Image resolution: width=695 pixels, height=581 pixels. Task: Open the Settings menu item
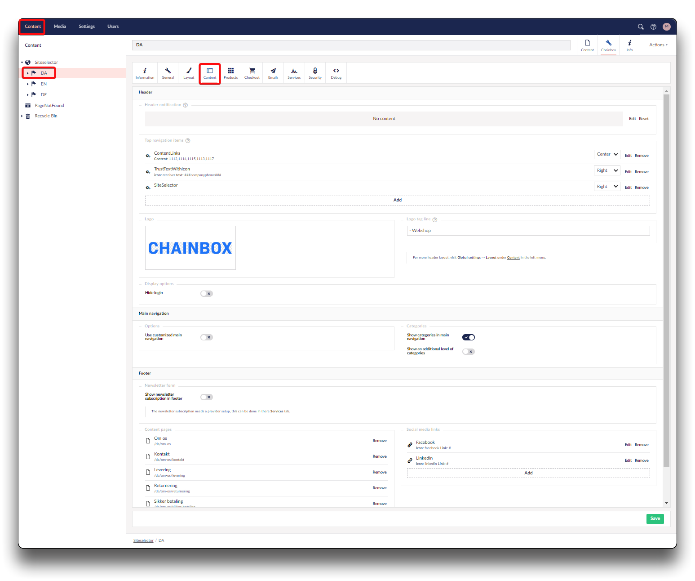pyautogui.click(x=87, y=27)
